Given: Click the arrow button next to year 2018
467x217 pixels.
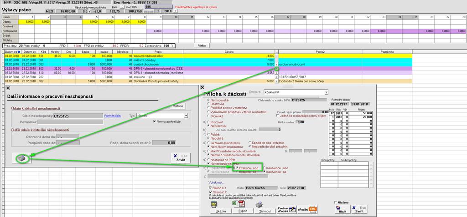Looking at the screenshot, I should (176, 11).
